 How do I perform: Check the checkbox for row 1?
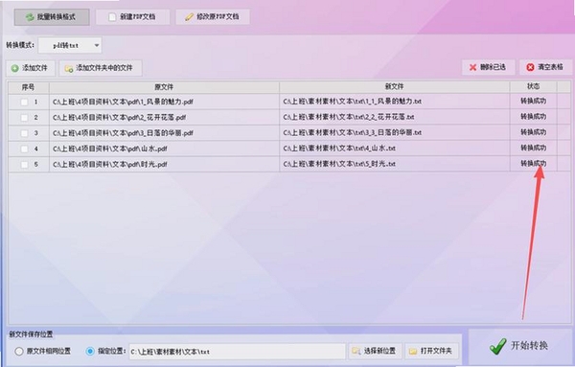point(24,102)
